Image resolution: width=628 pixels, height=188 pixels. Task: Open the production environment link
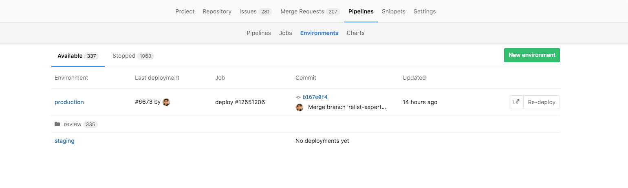click(x=69, y=102)
